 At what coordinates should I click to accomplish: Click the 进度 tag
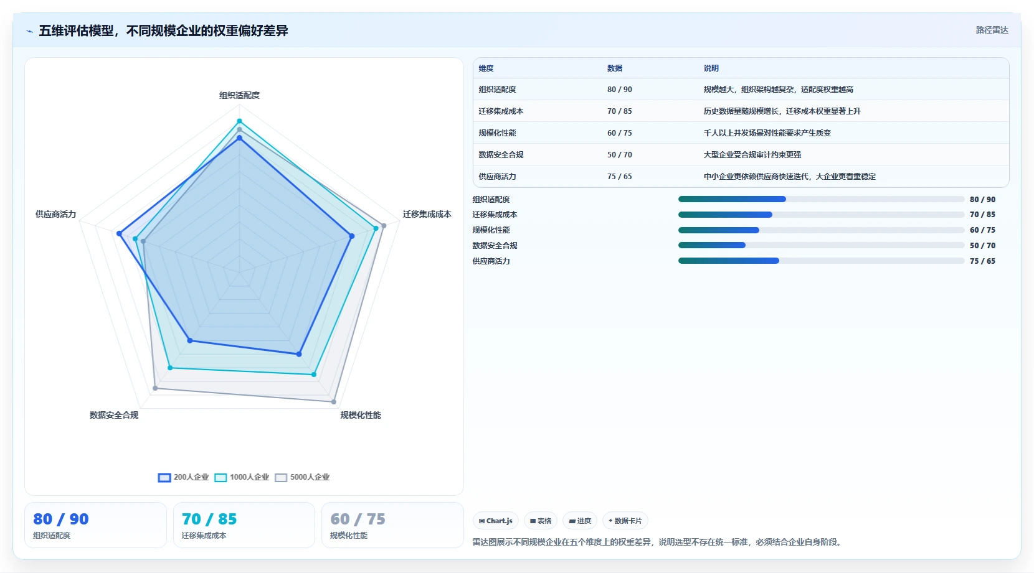[x=580, y=521]
